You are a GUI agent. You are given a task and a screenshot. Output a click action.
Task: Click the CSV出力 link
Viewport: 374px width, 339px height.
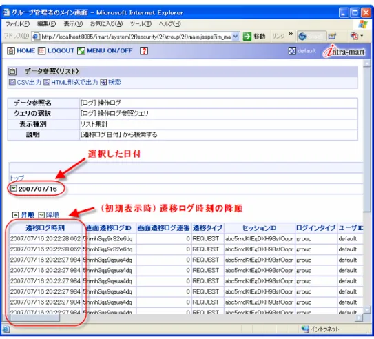pos(29,82)
